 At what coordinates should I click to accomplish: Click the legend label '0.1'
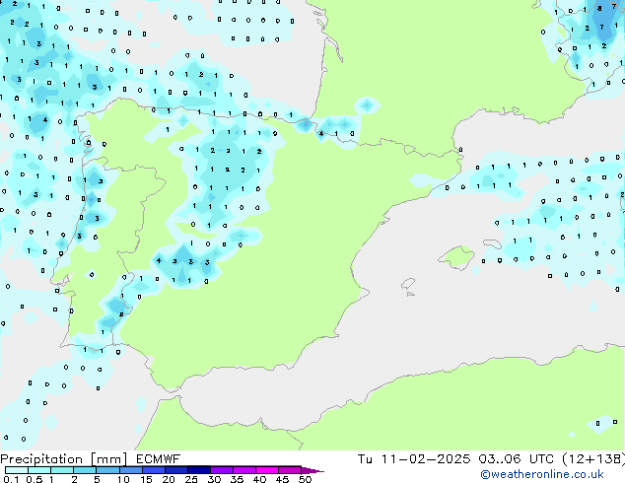coord(11,479)
